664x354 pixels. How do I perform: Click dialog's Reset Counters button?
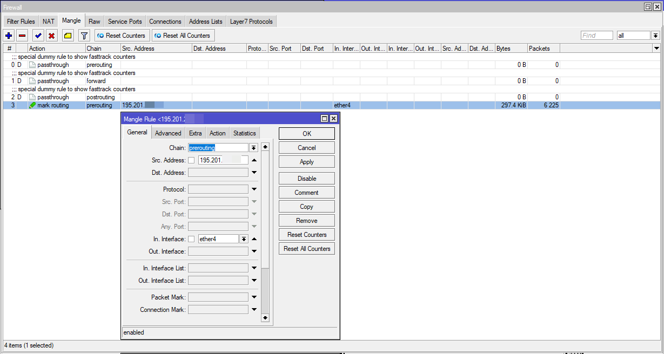[x=307, y=235]
